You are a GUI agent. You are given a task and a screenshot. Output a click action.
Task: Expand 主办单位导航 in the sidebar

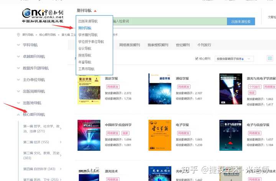[34, 80]
